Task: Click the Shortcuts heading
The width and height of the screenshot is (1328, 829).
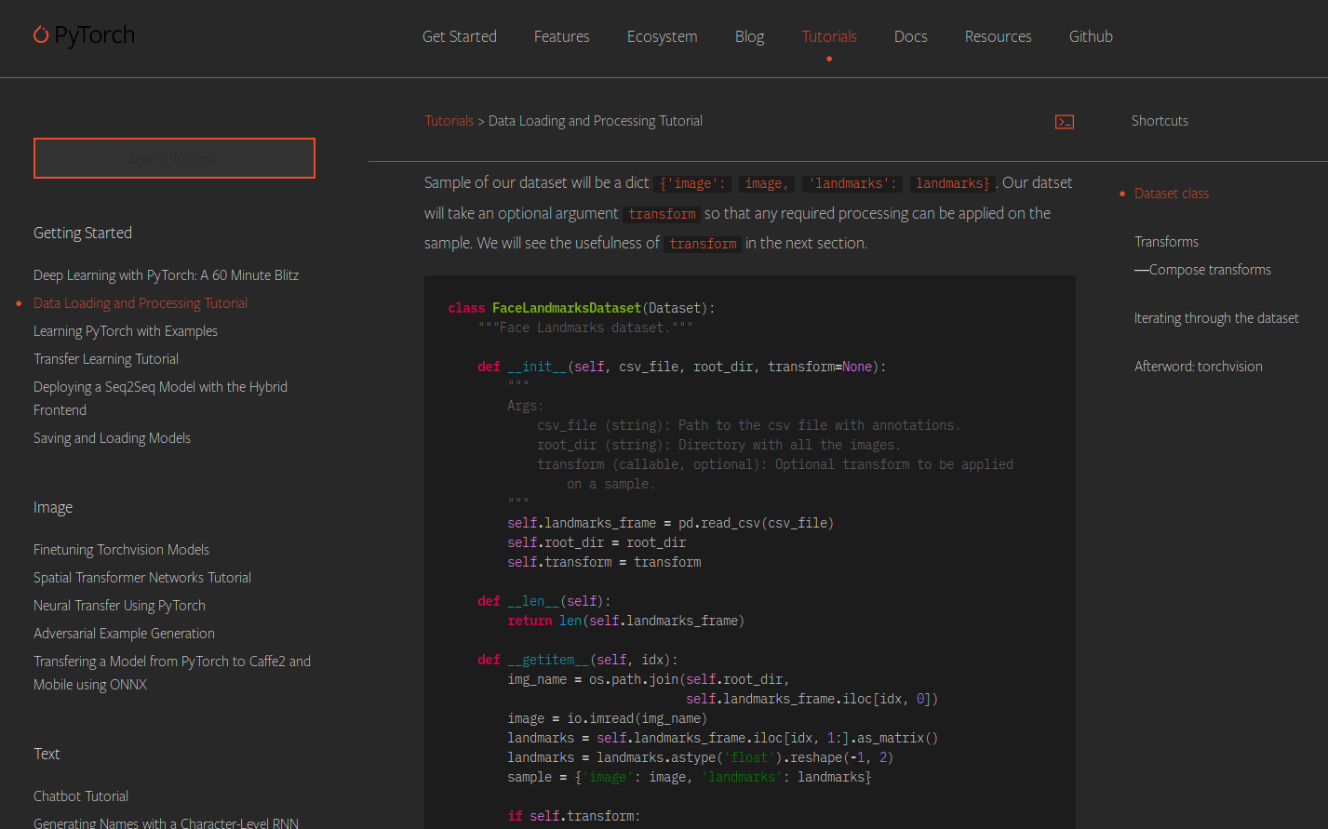Action: 1160,121
